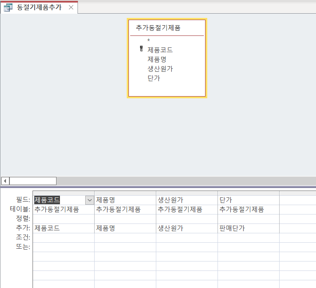Click the table row cell under 생산원가

point(186,209)
